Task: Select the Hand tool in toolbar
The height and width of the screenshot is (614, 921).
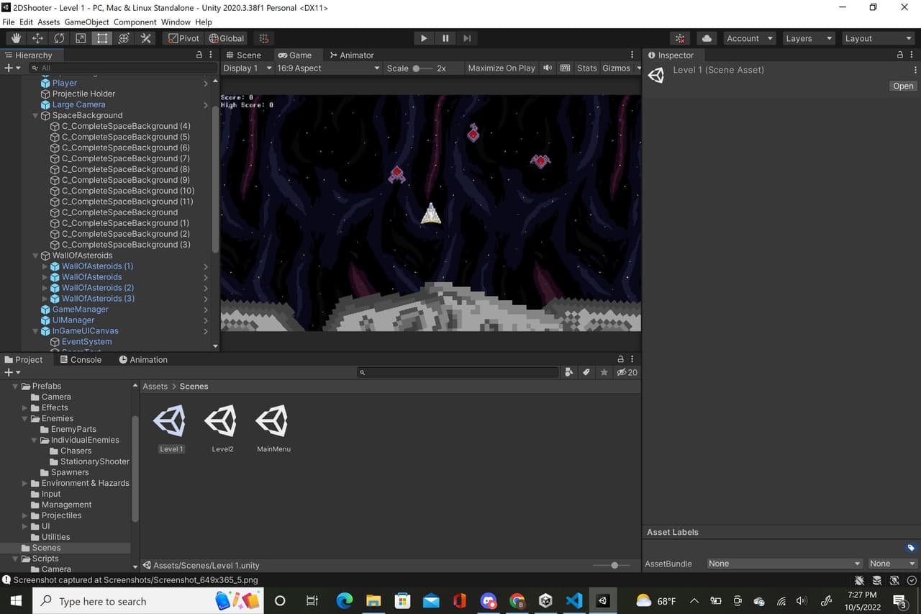Action: (x=16, y=38)
